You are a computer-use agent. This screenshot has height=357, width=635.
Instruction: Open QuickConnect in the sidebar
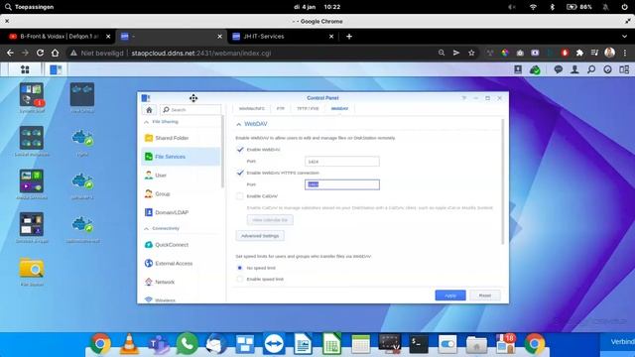click(181, 245)
